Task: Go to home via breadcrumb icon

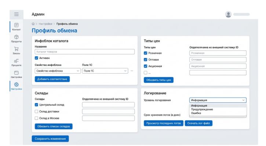Action: pos(33,24)
